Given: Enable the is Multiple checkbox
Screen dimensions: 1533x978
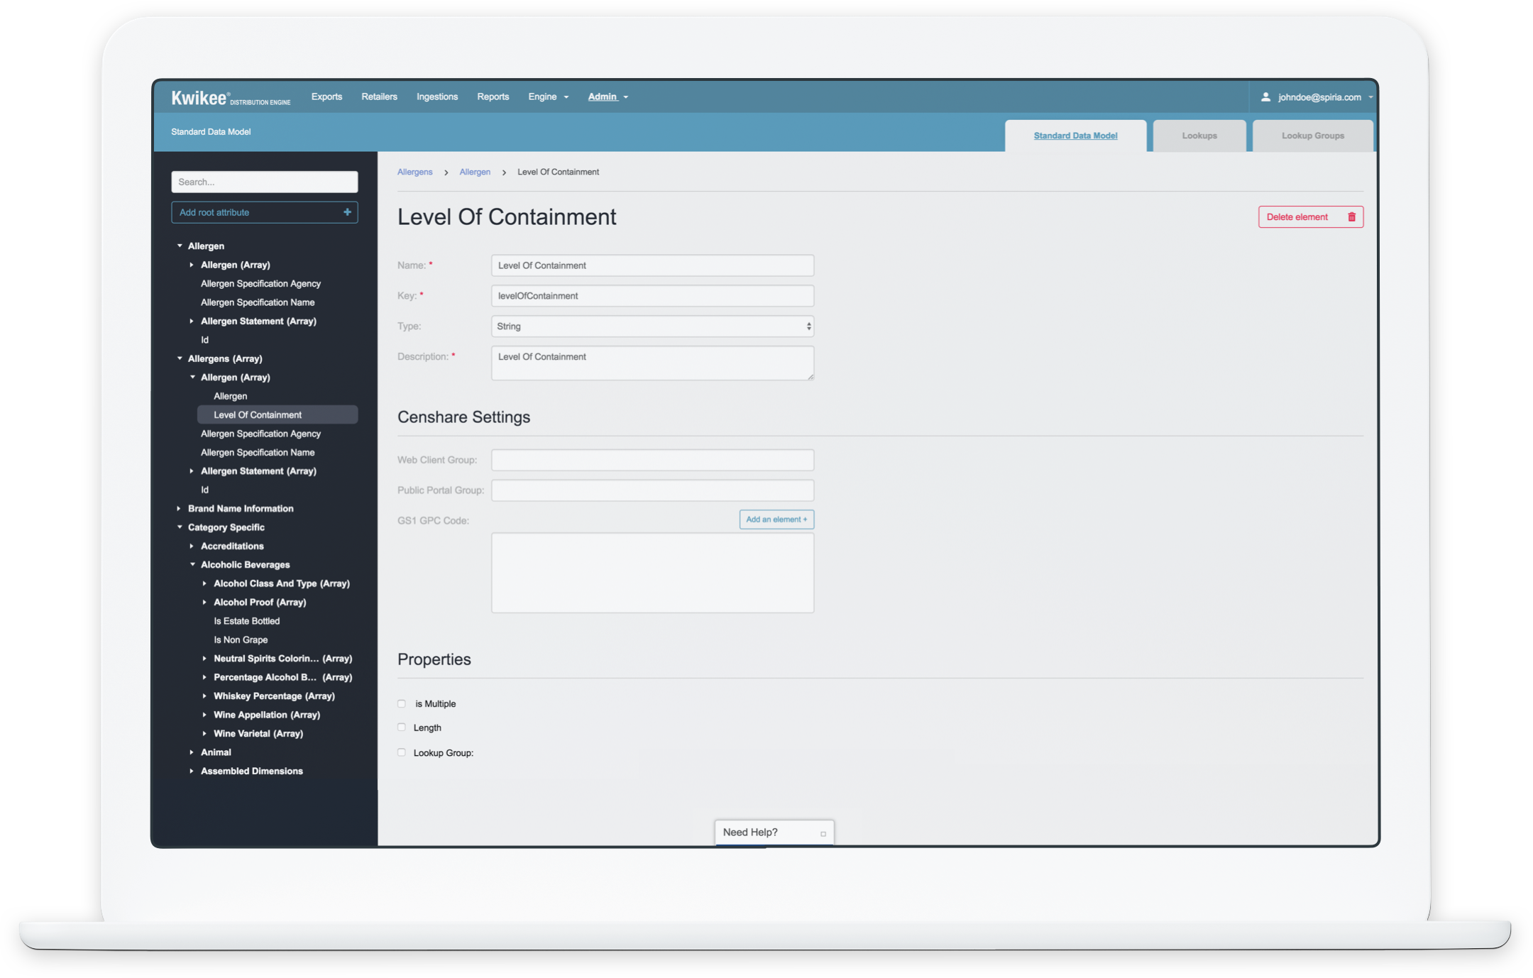Looking at the screenshot, I should click(402, 703).
